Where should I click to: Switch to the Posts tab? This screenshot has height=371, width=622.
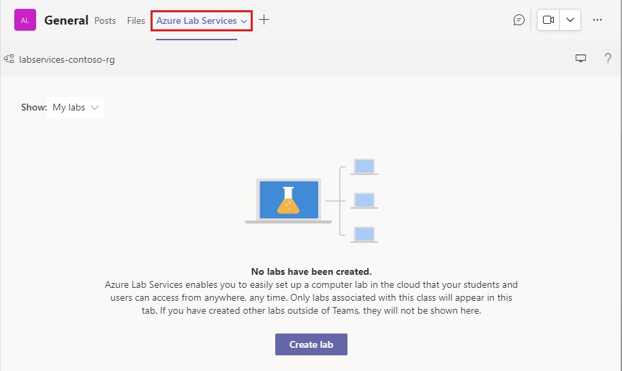105,20
